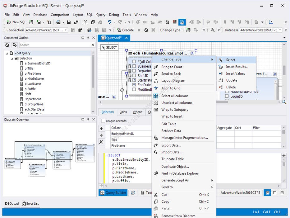Open the Output panel tab
290x218 pixels.
12,204
